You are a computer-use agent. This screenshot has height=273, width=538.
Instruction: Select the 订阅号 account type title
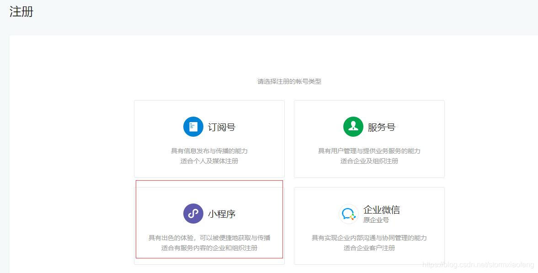tap(222, 127)
